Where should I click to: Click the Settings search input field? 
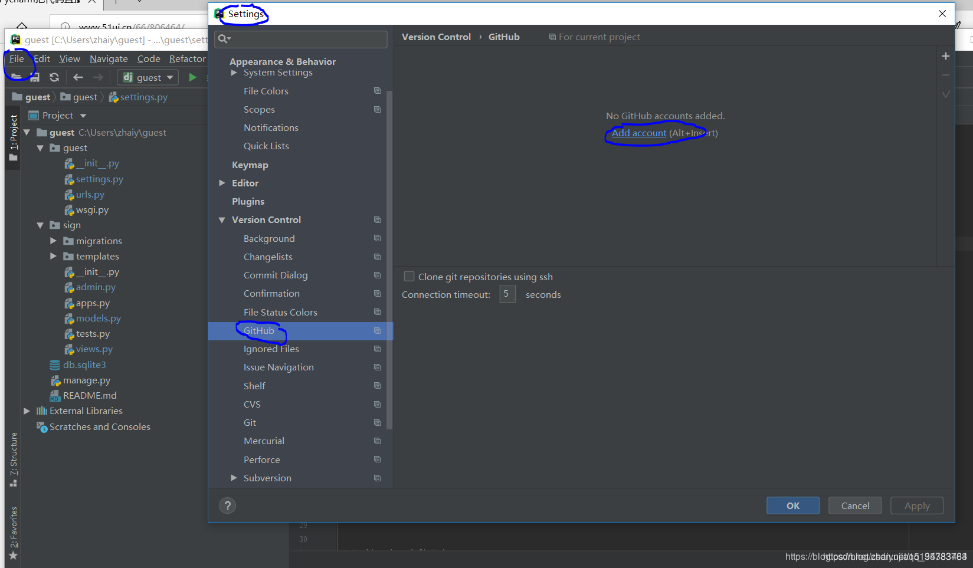click(x=301, y=39)
